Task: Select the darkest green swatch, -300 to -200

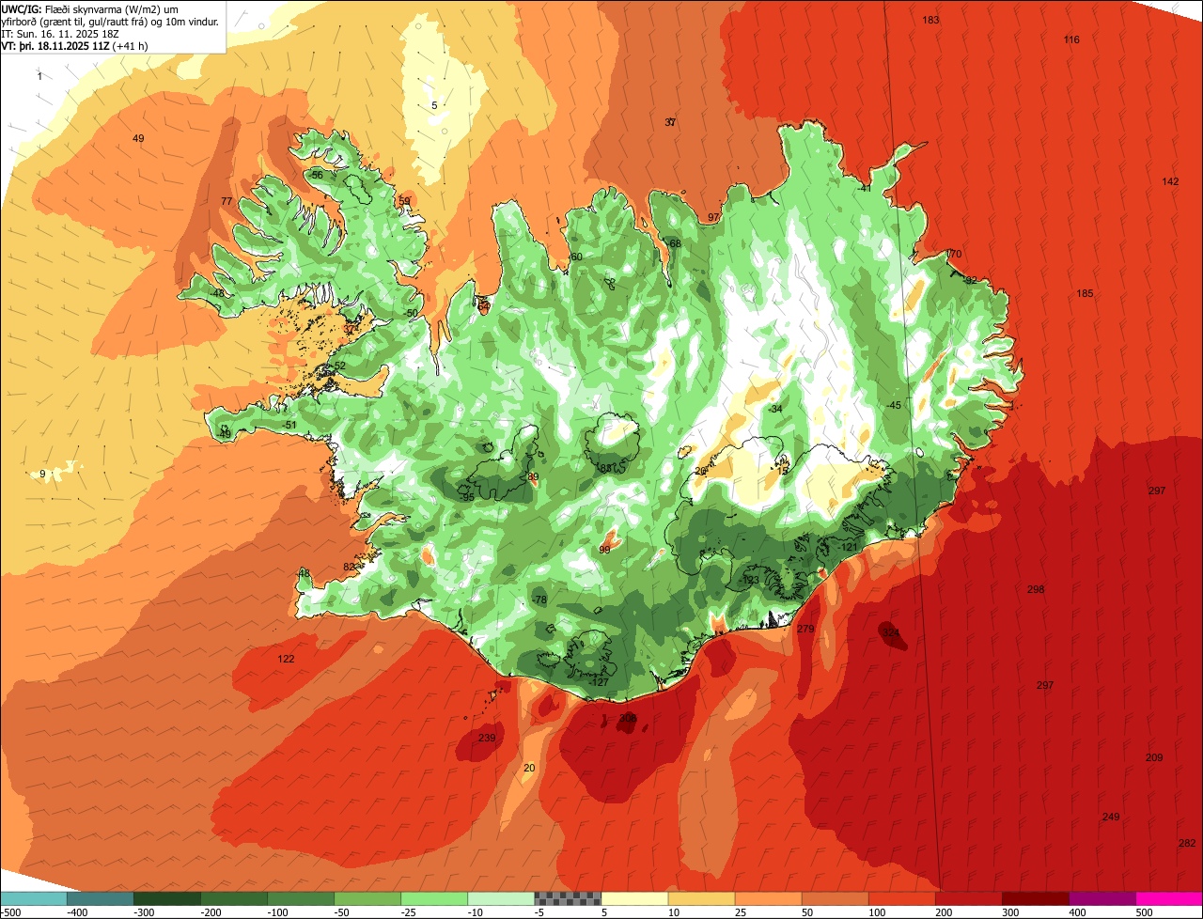Action: click(x=166, y=898)
